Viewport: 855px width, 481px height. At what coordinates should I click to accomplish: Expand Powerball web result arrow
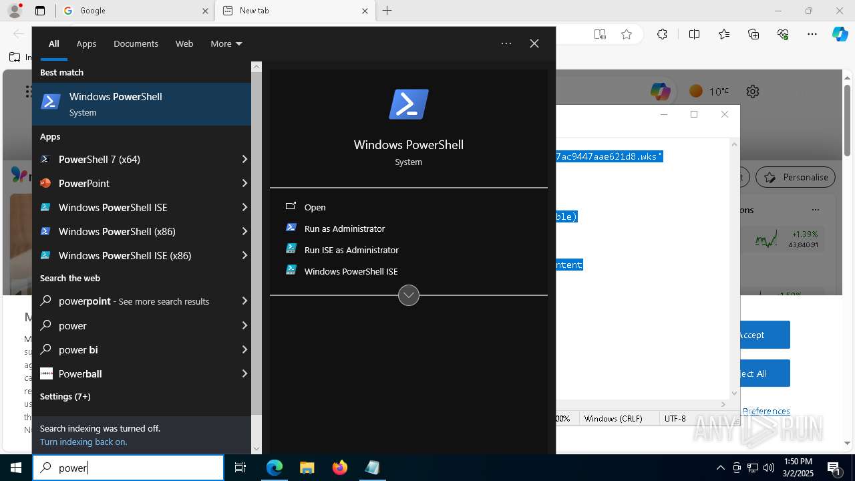[x=244, y=373]
